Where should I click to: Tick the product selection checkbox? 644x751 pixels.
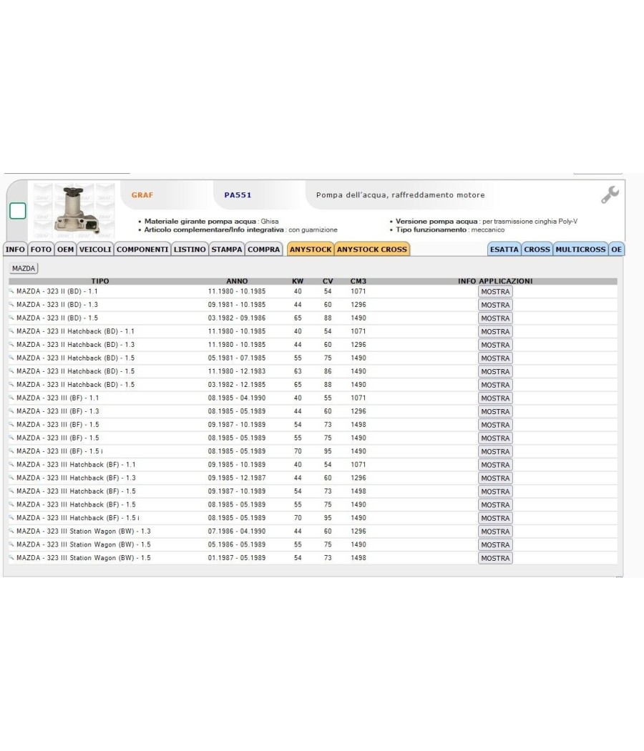pos(18,211)
